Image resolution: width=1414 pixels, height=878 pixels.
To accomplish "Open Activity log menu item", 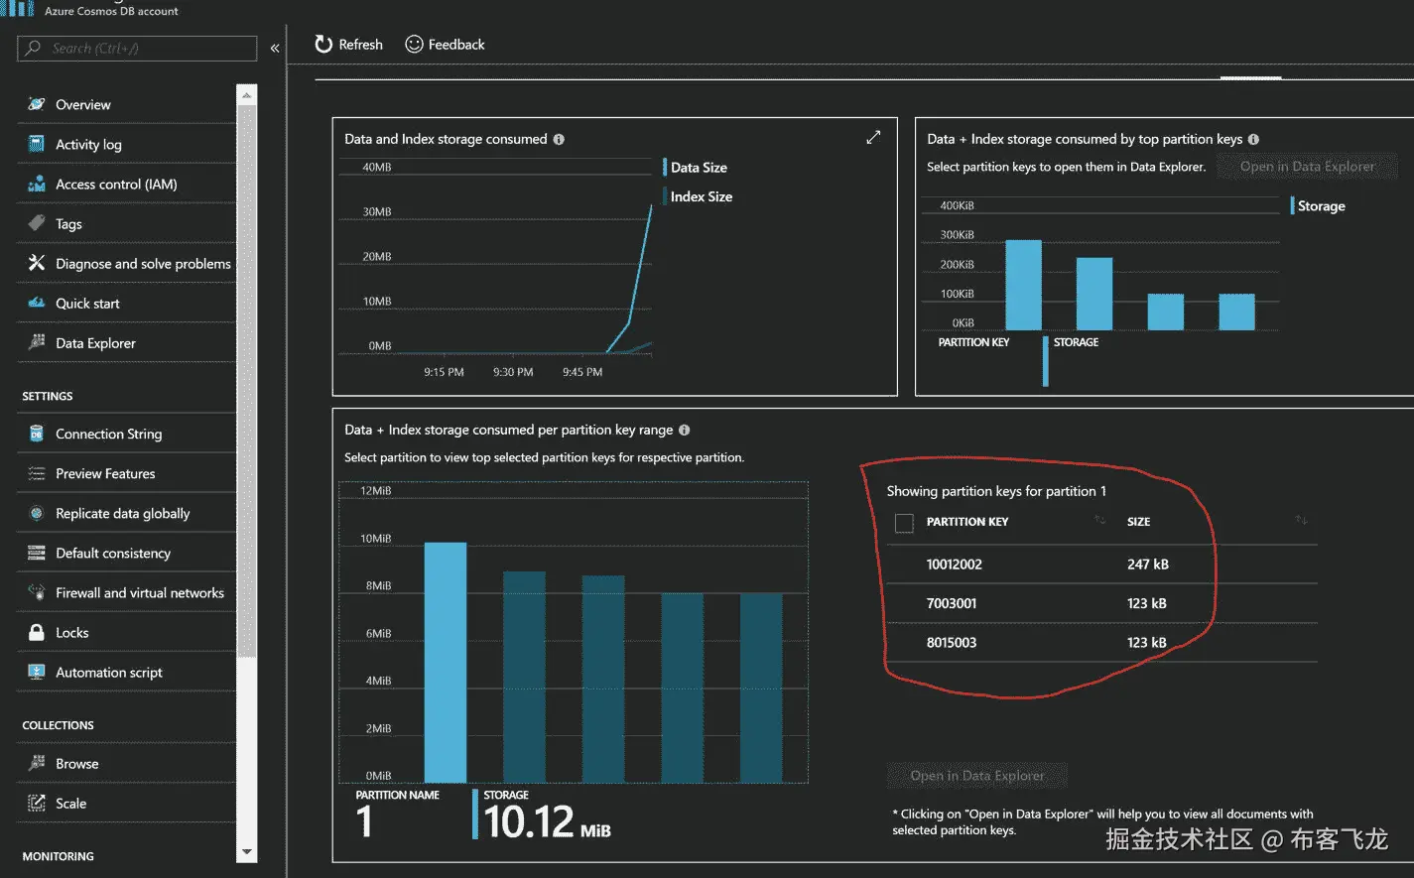I will (x=127, y=144).
